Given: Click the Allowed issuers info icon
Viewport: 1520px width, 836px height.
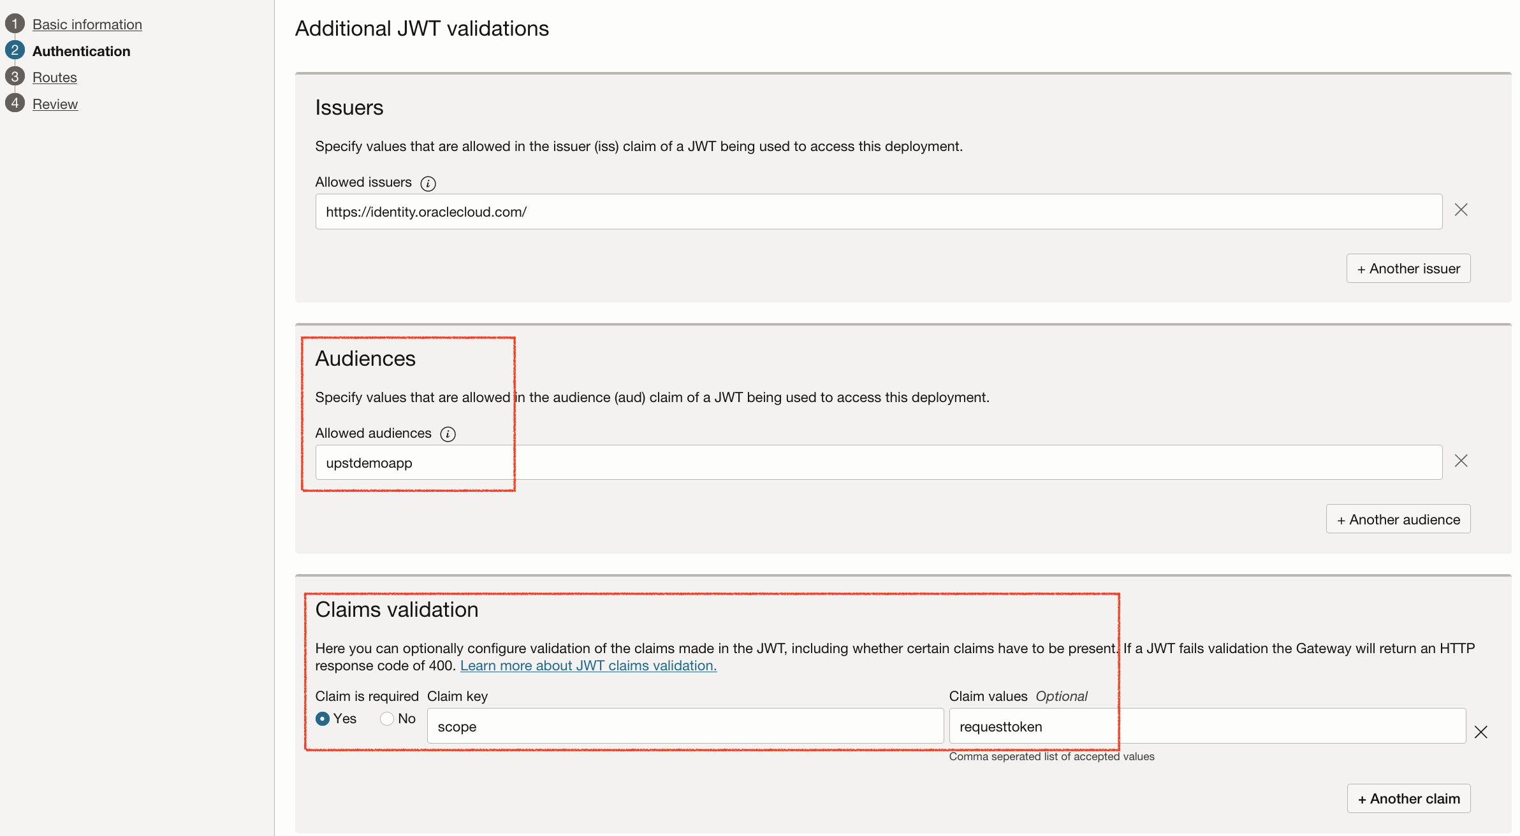Looking at the screenshot, I should (428, 184).
